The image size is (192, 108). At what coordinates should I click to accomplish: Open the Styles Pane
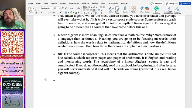coord(117,10)
